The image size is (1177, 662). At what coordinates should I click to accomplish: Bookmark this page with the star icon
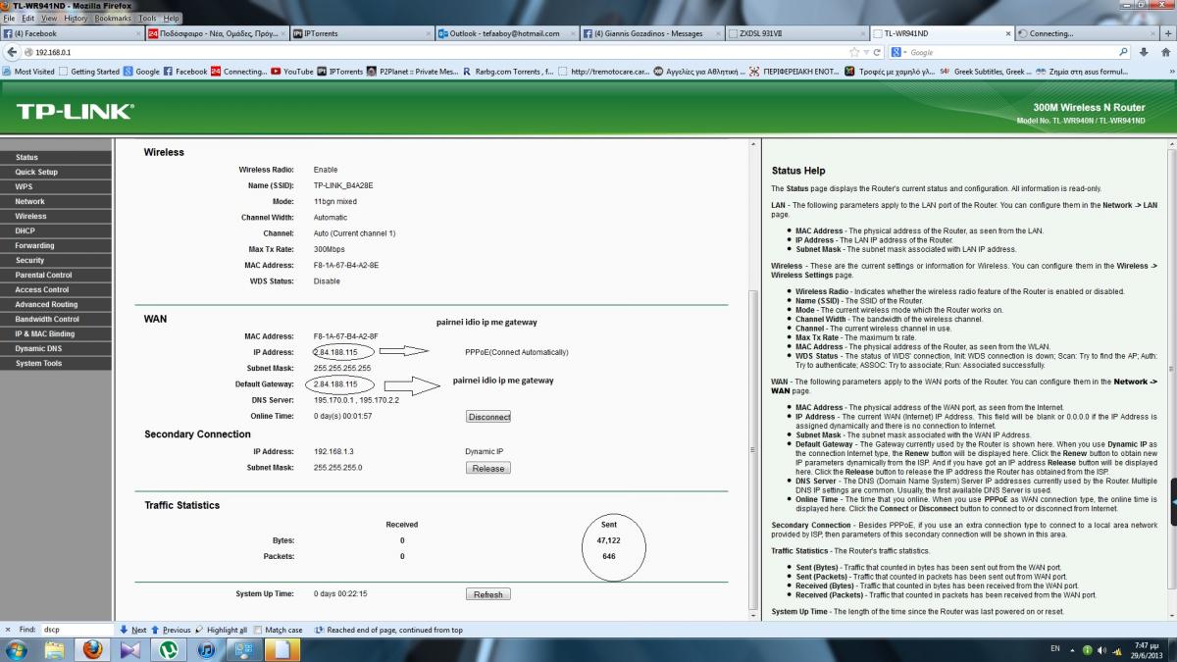(x=852, y=52)
